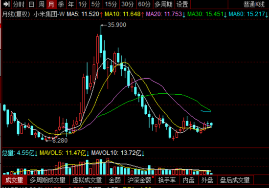
Task: Select the 周 weekly K-line period
Action: [42, 4]
